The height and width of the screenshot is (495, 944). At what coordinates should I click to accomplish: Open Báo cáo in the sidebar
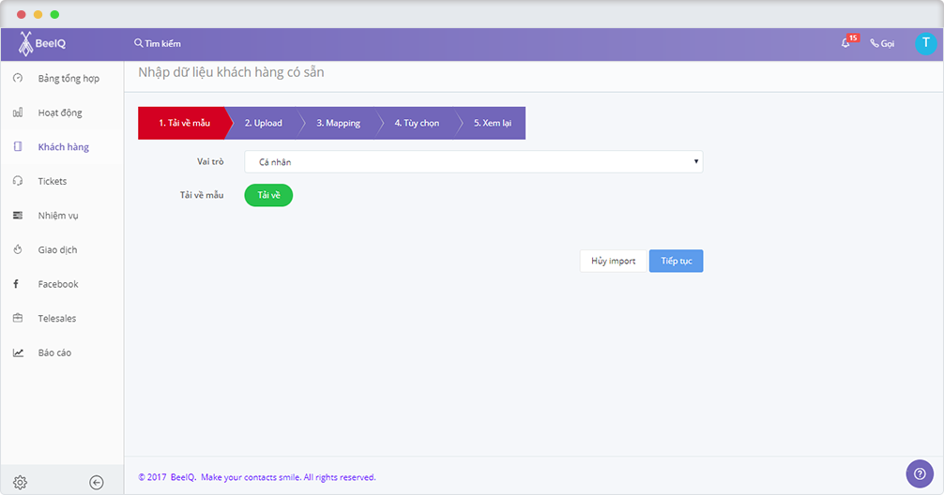click(54, 352)
